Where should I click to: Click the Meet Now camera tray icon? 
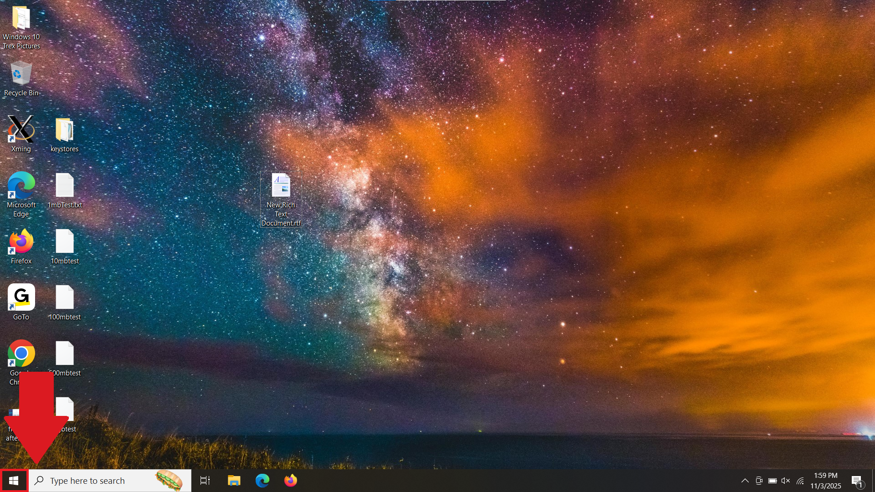(759, 481)
